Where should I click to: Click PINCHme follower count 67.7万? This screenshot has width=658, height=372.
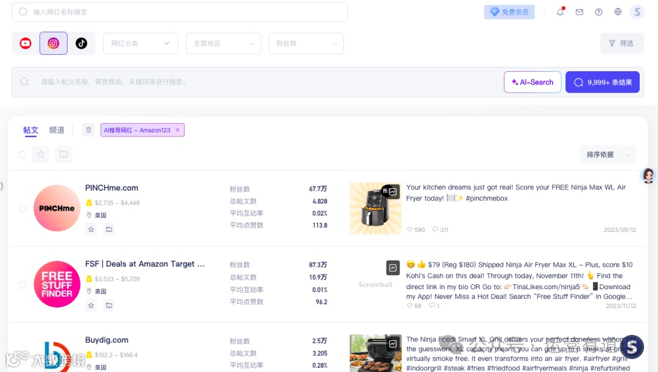[x=318, y=189]
